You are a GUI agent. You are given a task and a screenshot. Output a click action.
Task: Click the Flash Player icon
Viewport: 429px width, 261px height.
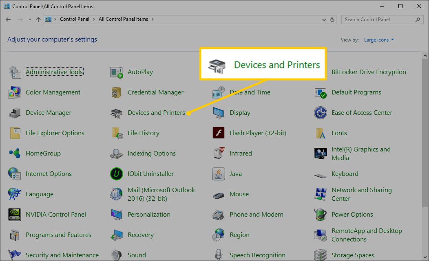coord(218,133)
